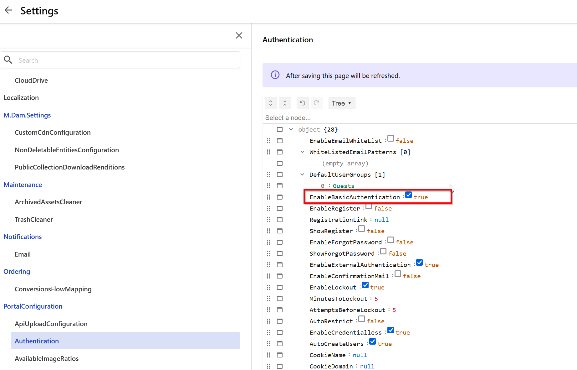Viewport: 577px width, 370px height.
Task: Toggle the AutoCreateUsers checkbox off
Action: tap(372, 341)
